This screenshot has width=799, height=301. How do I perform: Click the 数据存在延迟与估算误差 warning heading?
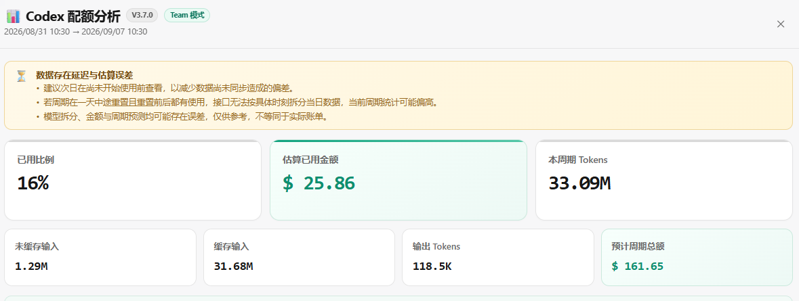click(x=85, y=75)
